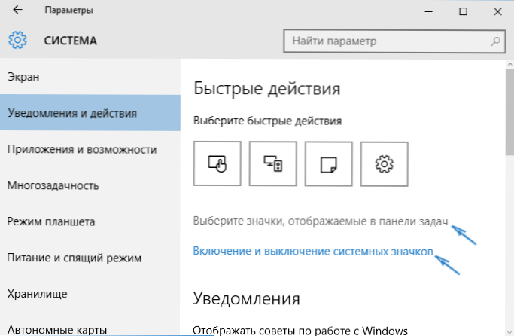This screenshot has width=514, height=336.
Task: Select the Note quick action tile
Action: [328, 163]
